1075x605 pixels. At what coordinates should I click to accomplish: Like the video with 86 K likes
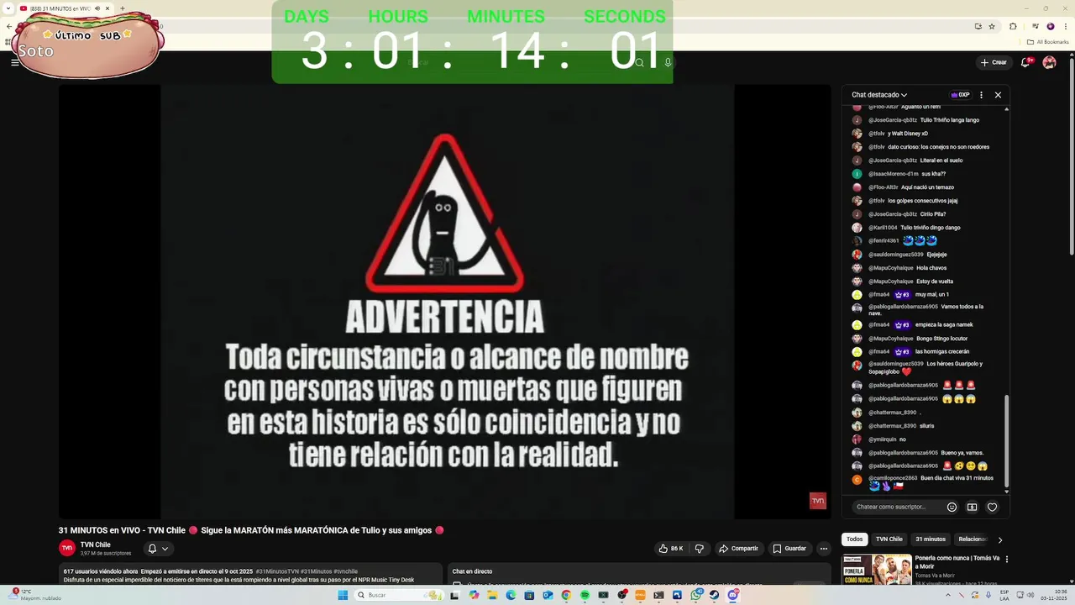point(671,549)
